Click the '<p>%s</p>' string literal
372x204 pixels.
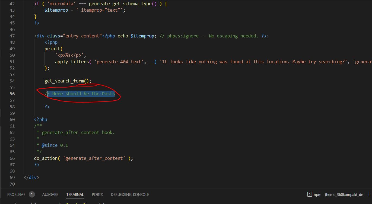[69, 55]
